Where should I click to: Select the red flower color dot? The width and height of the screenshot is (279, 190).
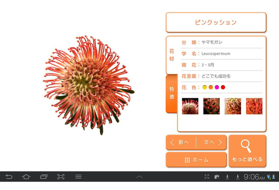(x=223, y=87)
